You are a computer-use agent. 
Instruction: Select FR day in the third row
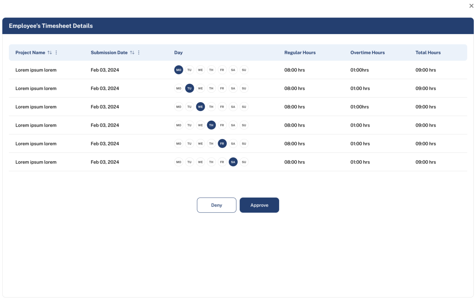click(x=222, y=107)
